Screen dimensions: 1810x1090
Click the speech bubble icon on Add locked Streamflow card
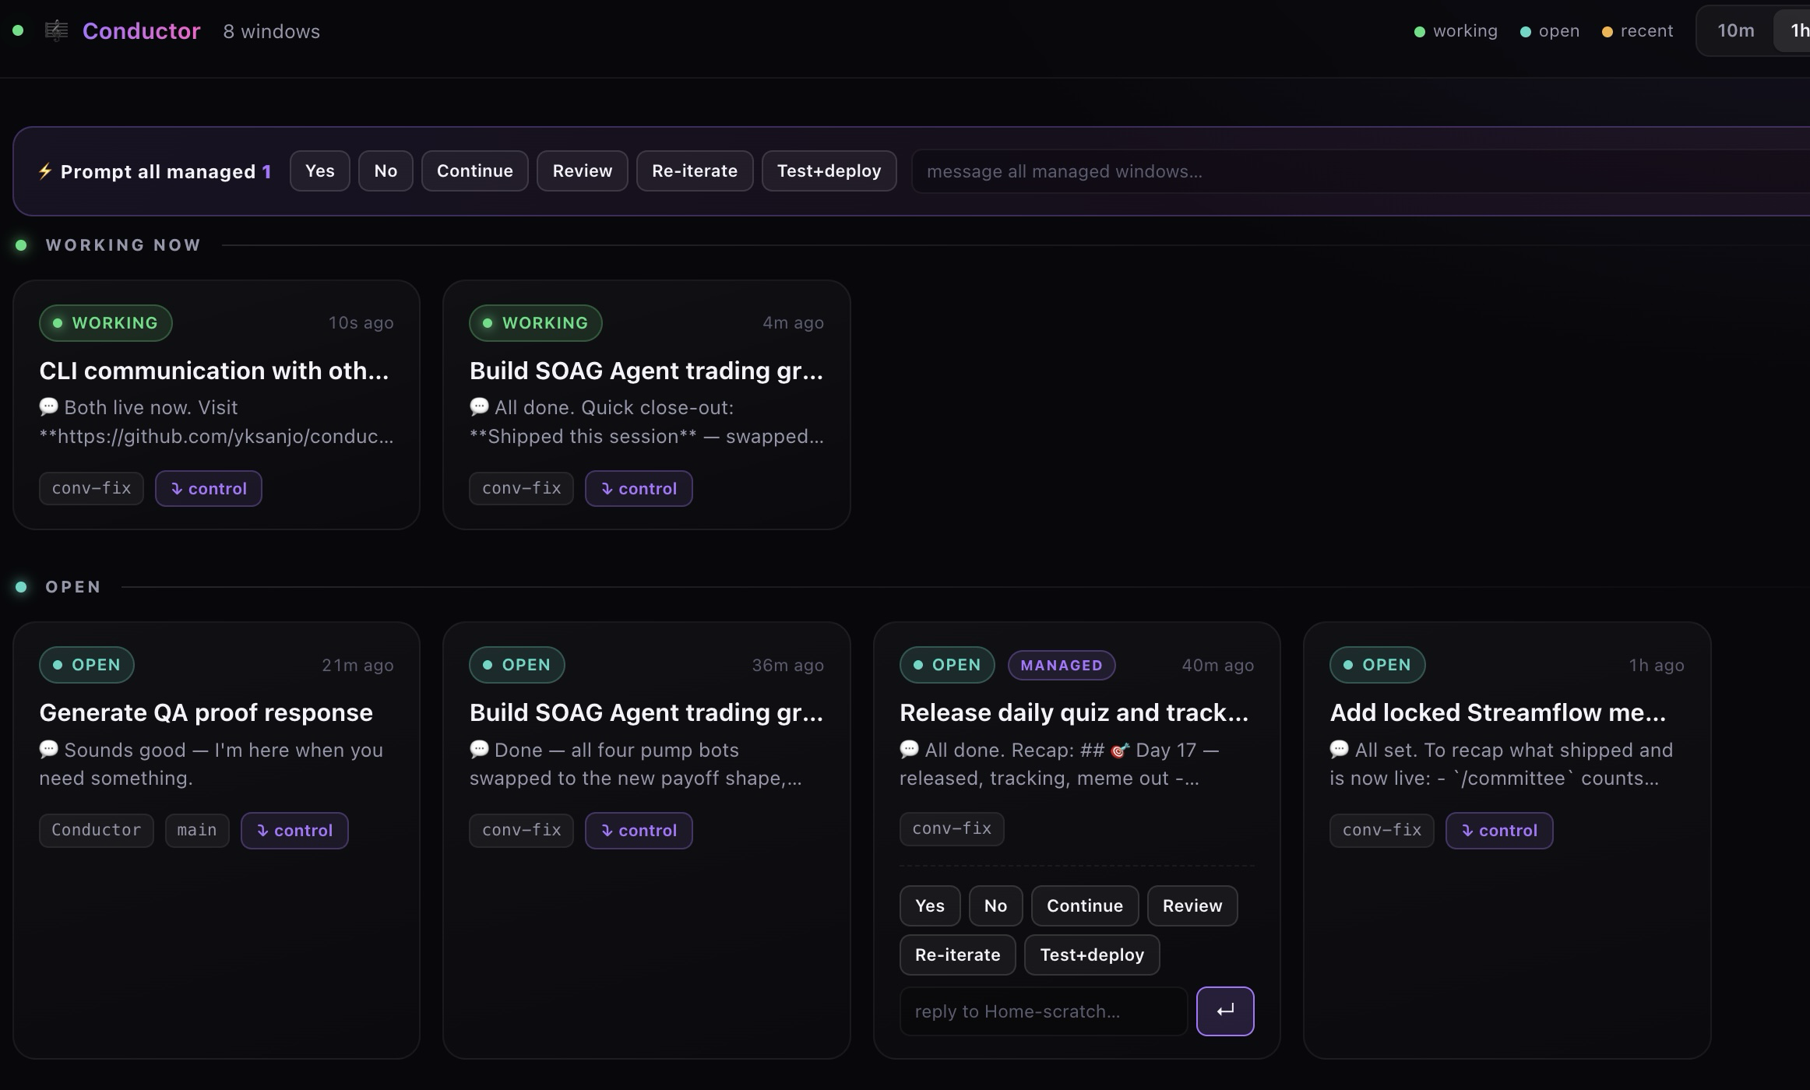coord(1339,749)
